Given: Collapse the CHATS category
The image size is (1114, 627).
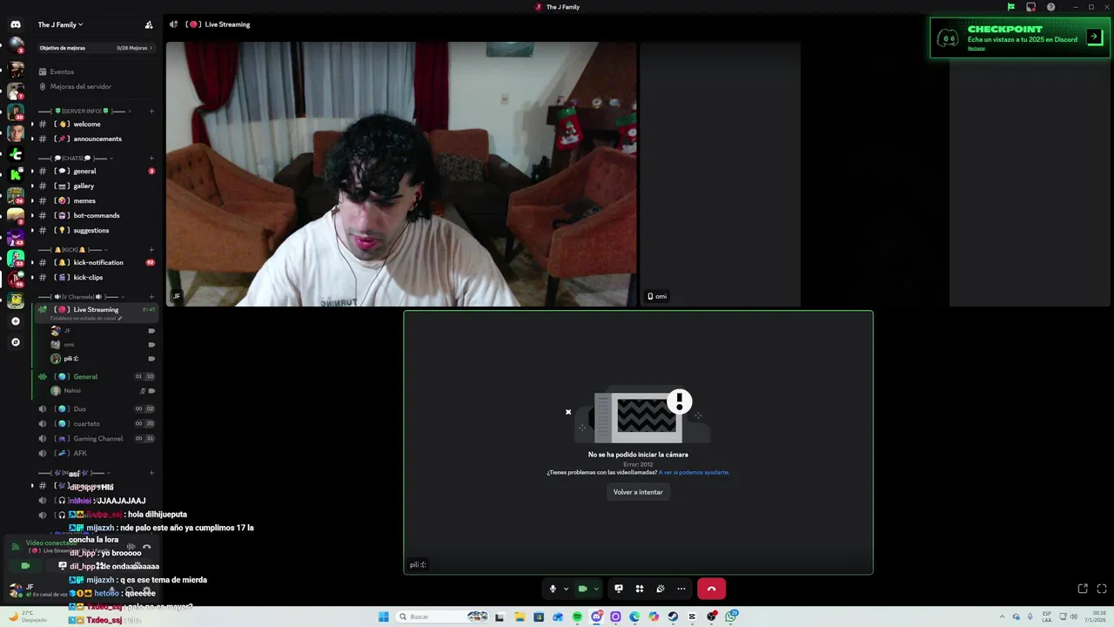Looking at the screenshot, I should click(76, 158).
